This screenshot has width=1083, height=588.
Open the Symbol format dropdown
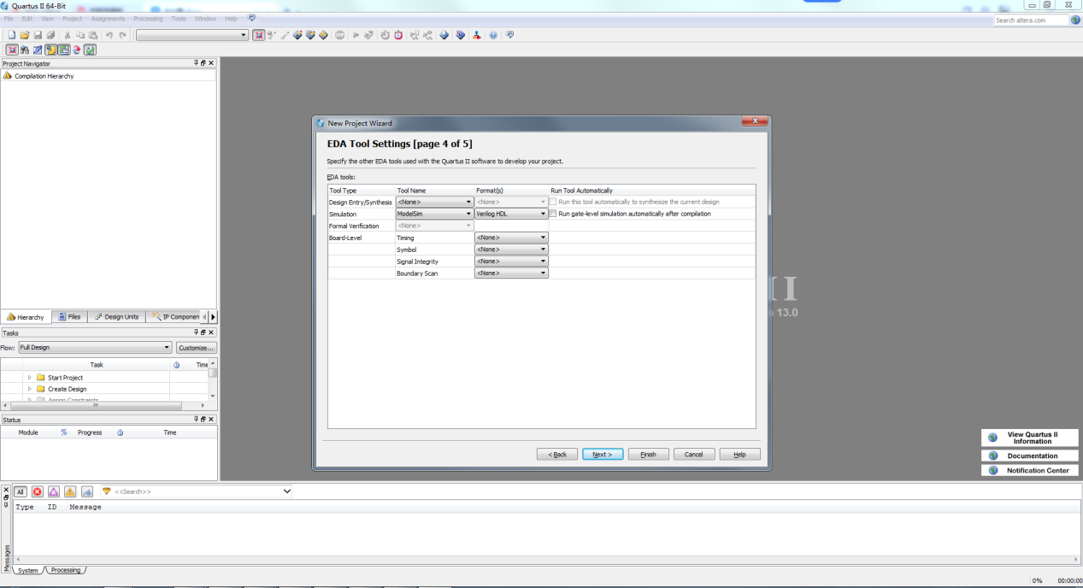511,250
